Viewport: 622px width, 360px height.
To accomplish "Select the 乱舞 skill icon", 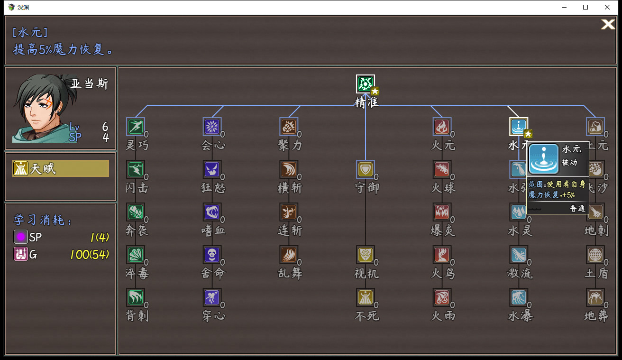I will pos(289,254).
